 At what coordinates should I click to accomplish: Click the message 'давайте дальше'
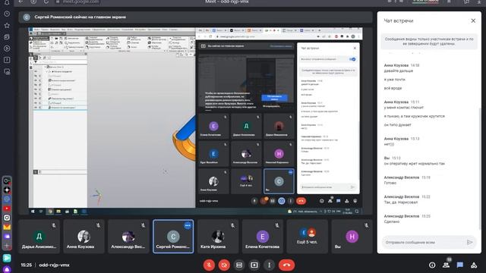pyautogui.click(x=398, y=71)
